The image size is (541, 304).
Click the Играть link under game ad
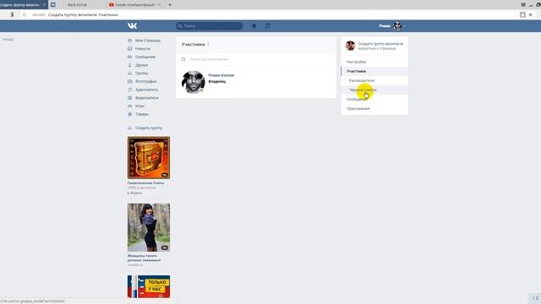pyautogui.click(x=134, y=193)
